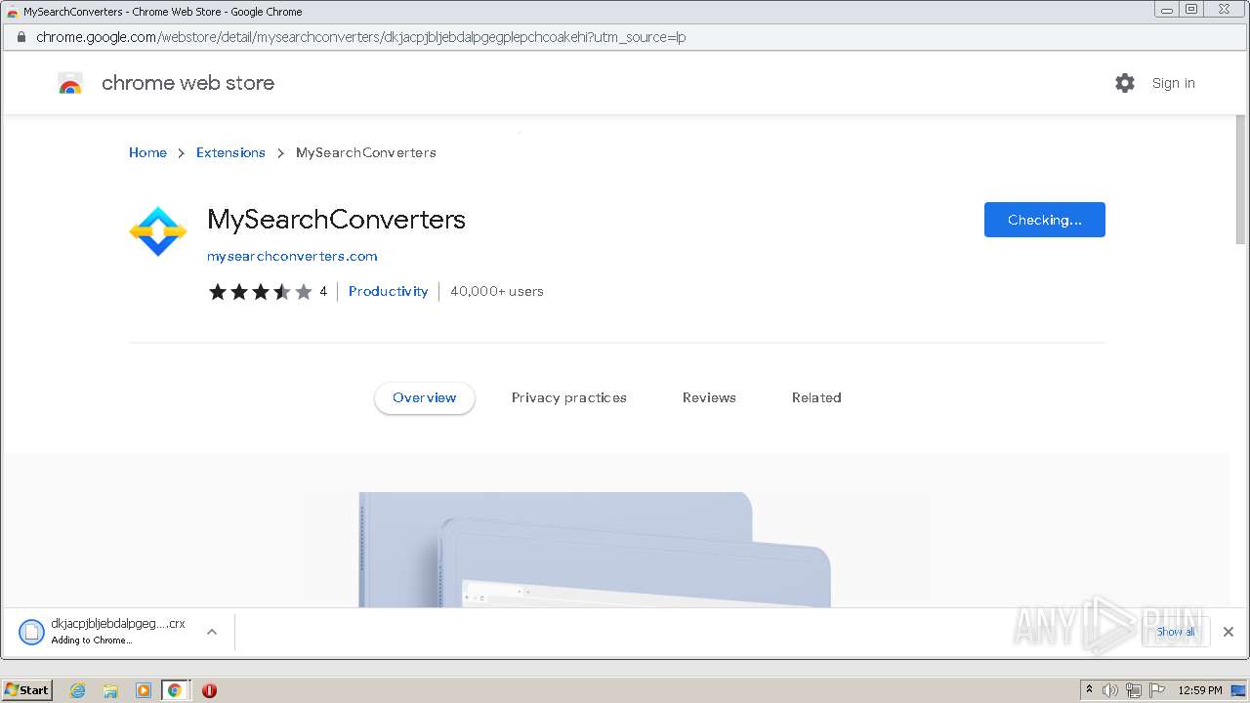The image size is (1250, 703).
Task: Click the padlock site info icon
Action: click(x=20, y=37)
